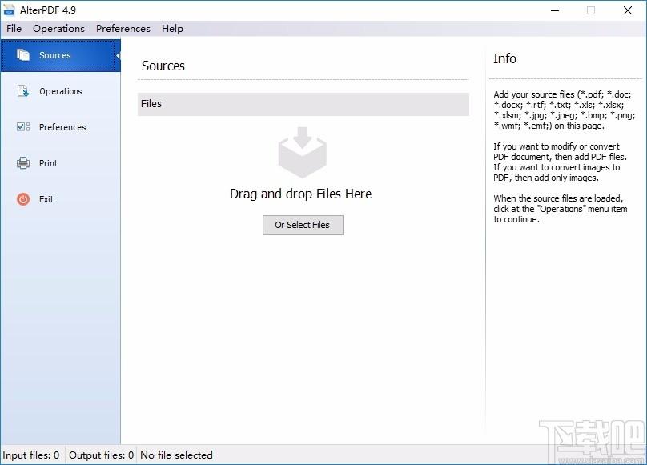647x465 pixels.
Task: Click the drag and drop box icon
Action: pos(303,152)
